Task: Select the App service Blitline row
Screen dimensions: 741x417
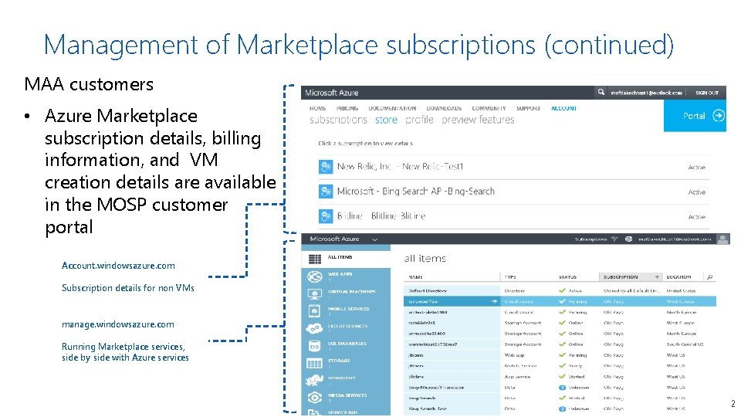Action: click(560, 377)
